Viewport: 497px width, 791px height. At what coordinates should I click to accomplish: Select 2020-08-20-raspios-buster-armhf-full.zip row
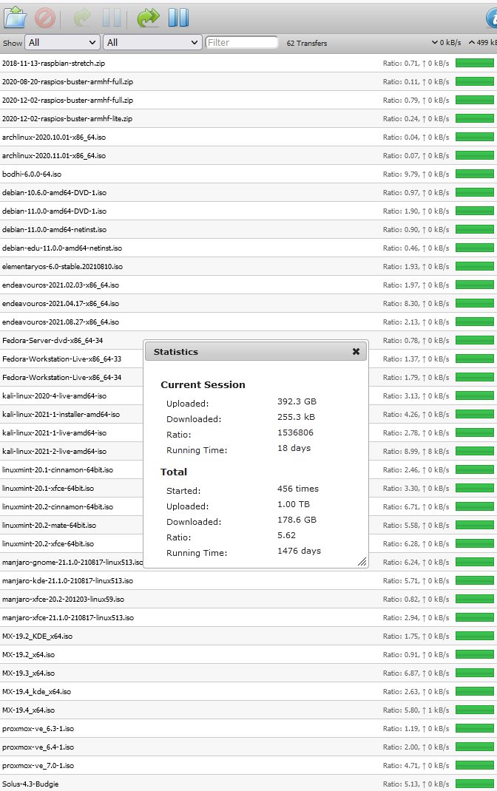248,82
